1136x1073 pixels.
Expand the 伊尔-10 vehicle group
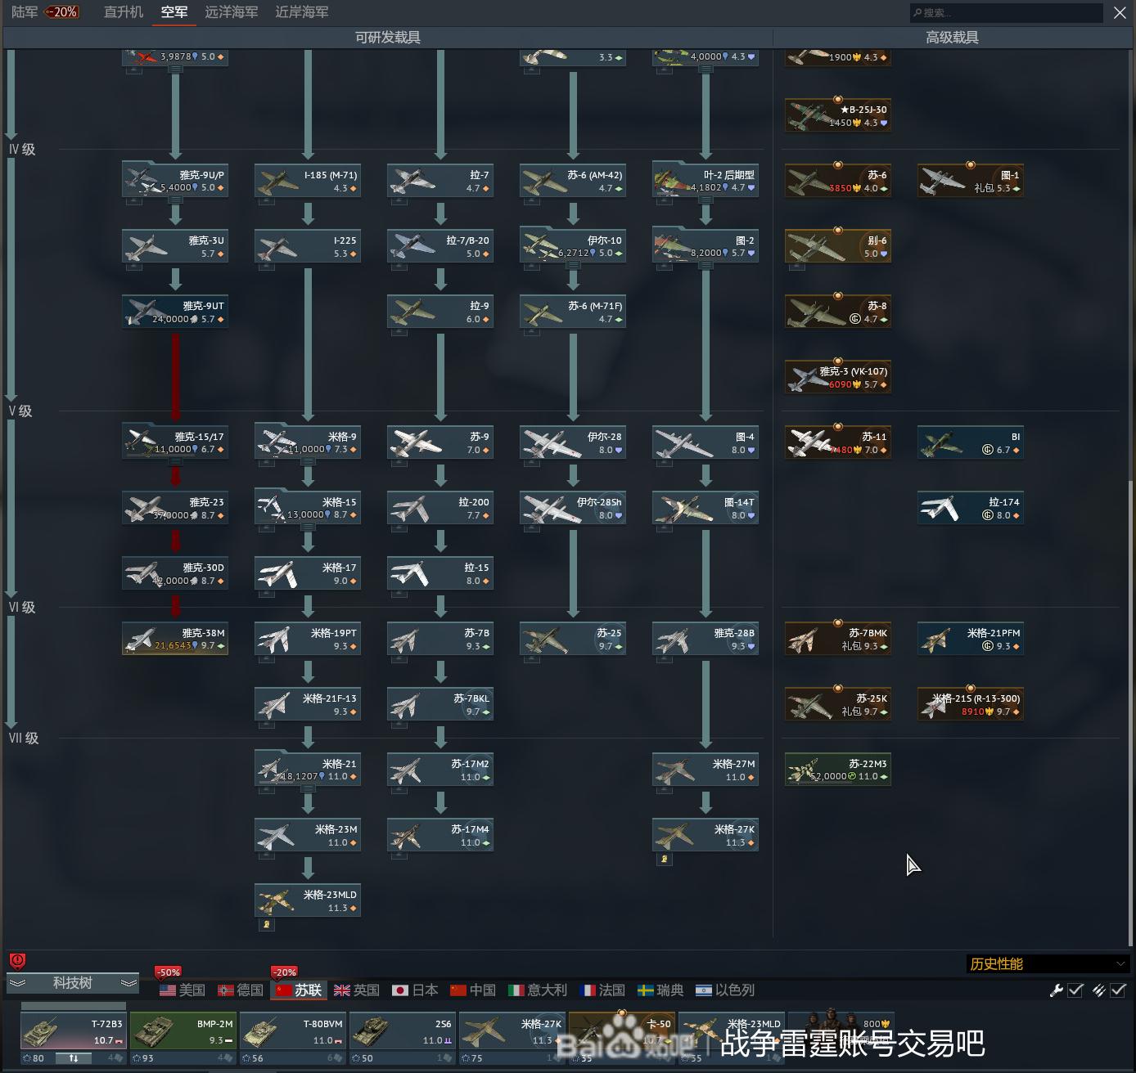[573, 266]
